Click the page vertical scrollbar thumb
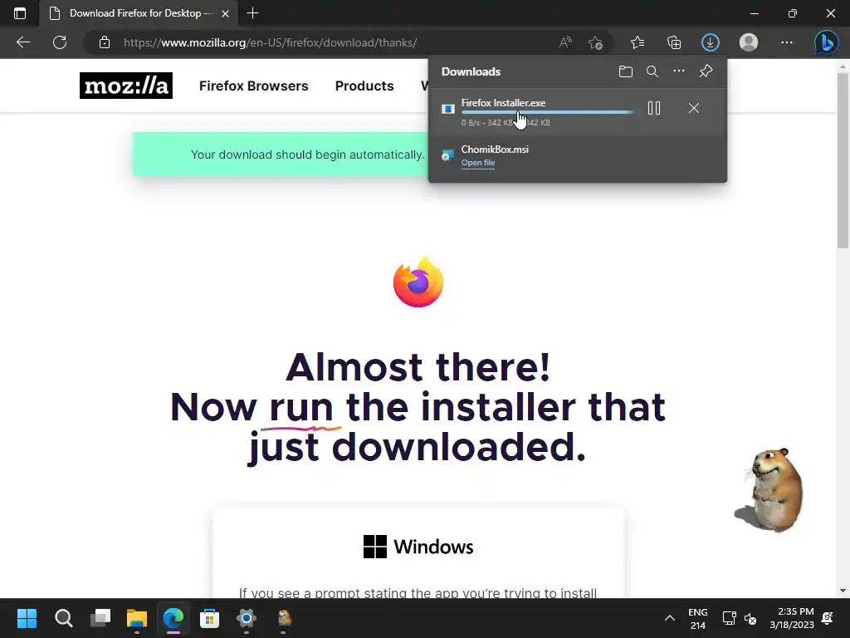Image resolution: width=850 pixels, height=638 pixels. pyautogui.click(x=843, y=160)
